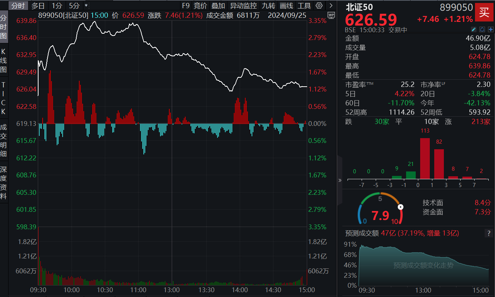Click the 639.86 top price axis label

(26, 21)
